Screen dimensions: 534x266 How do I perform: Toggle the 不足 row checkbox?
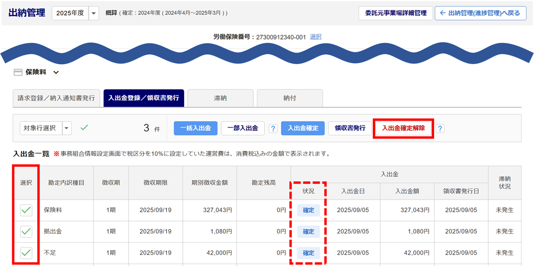(x=26, y=253)
